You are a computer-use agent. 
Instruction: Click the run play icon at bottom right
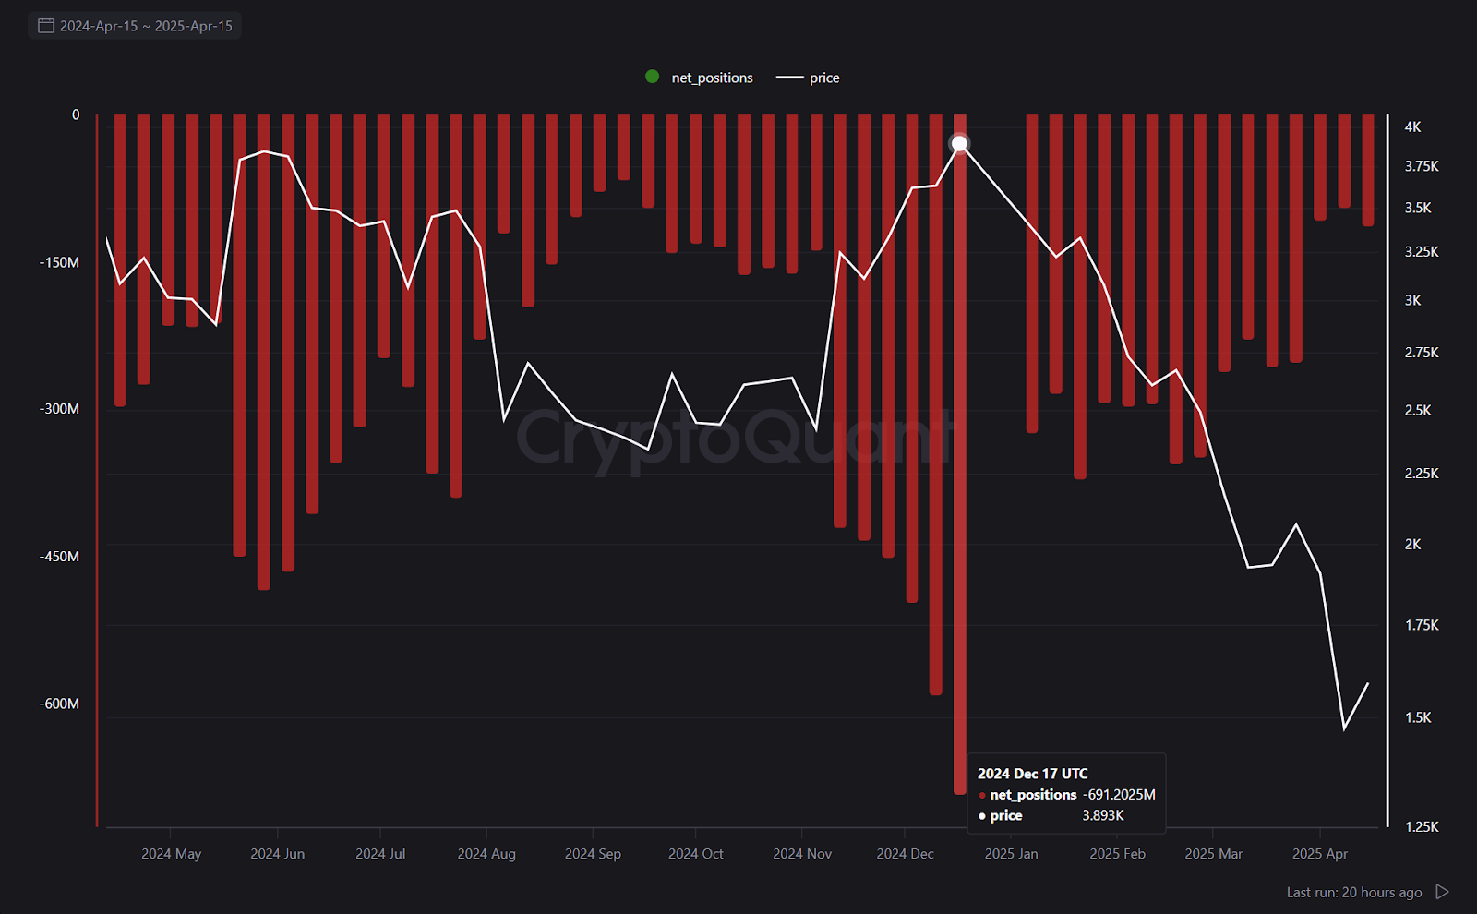[1442, 892]
